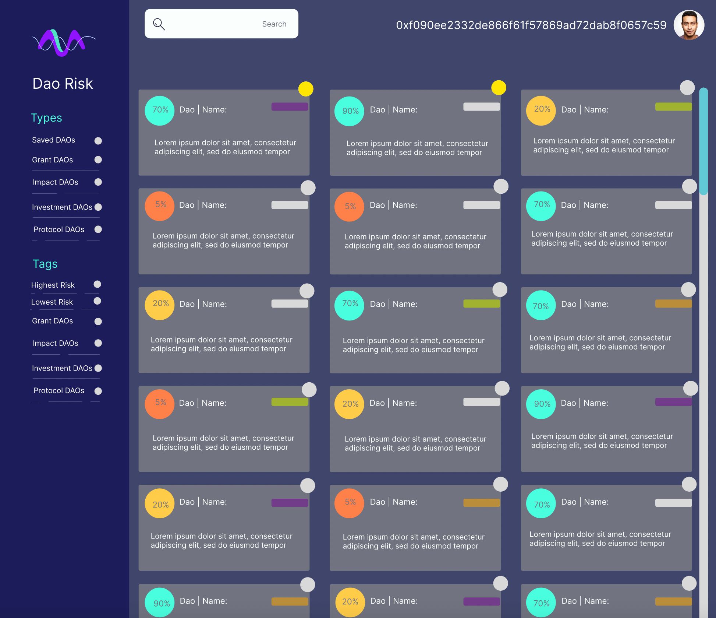This screenshot has height=618, width=716.
Task: Click the search magnifier icon
Action: coord(160,23)
